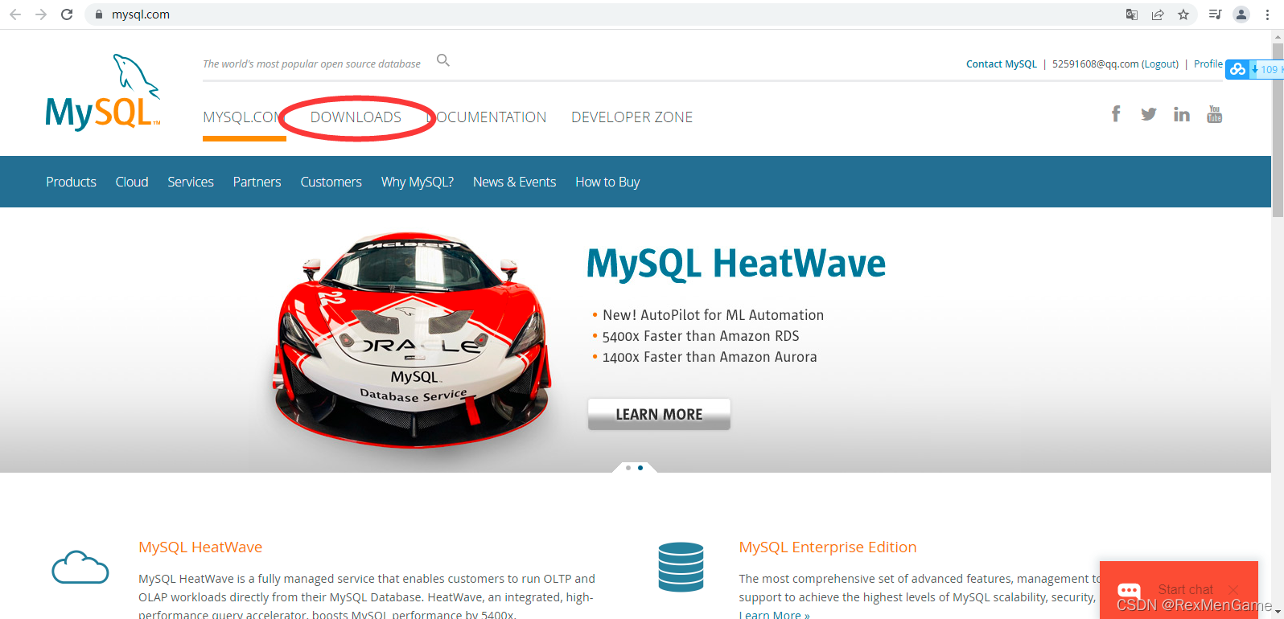1284x619 pixels.
Task: Open the Chrome profile avatar
Action: coord(1241,14)
